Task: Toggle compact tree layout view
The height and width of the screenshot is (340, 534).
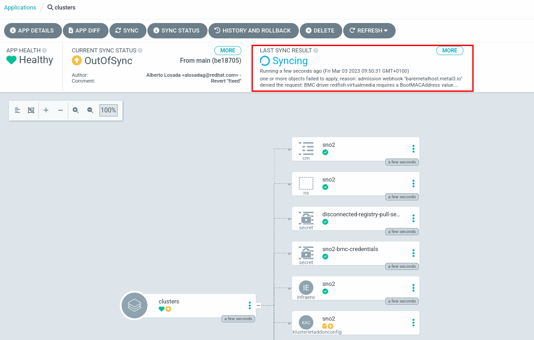Action: click(x=17, y=110)
